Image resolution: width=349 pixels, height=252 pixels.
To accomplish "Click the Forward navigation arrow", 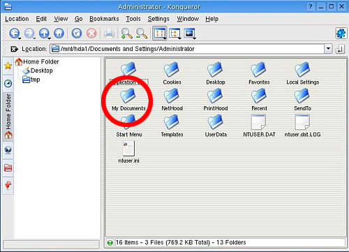I will [x=29, y=33].
